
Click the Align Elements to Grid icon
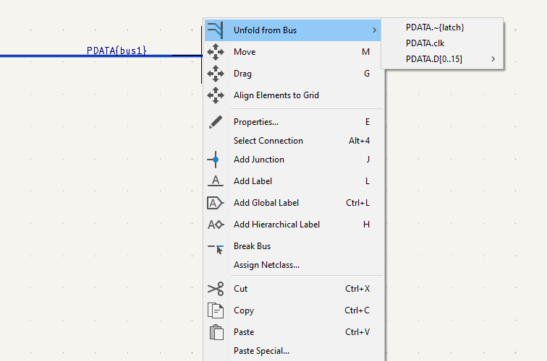pos(216,95)
